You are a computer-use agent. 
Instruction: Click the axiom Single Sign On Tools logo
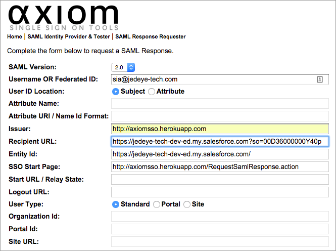(x=63, y=18)
